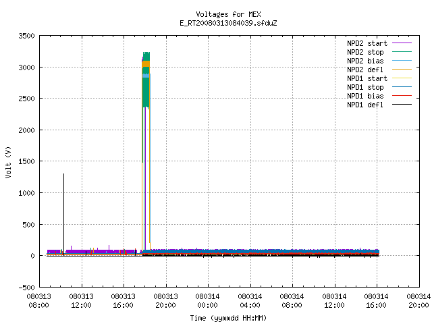
Task: Click the NPD1 bias legend label
Action: [x=365, y=96]
